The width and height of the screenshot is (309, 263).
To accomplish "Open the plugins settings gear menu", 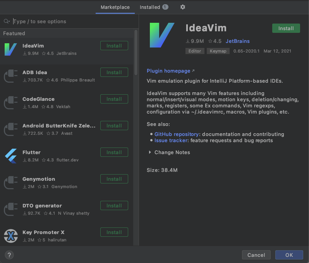I will 183,7.
